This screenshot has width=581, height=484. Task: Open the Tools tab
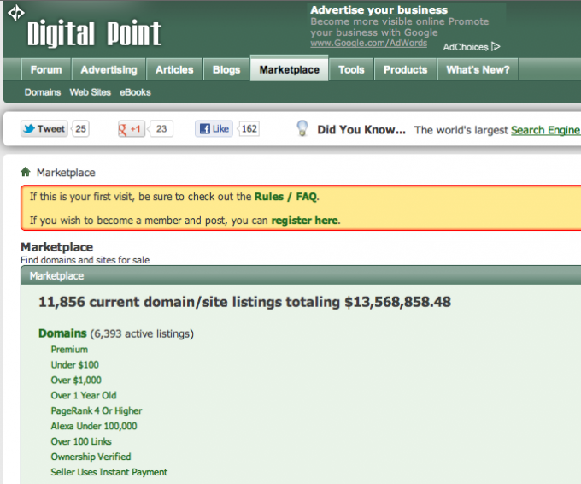pyautogui.click(x=351, y=70)
